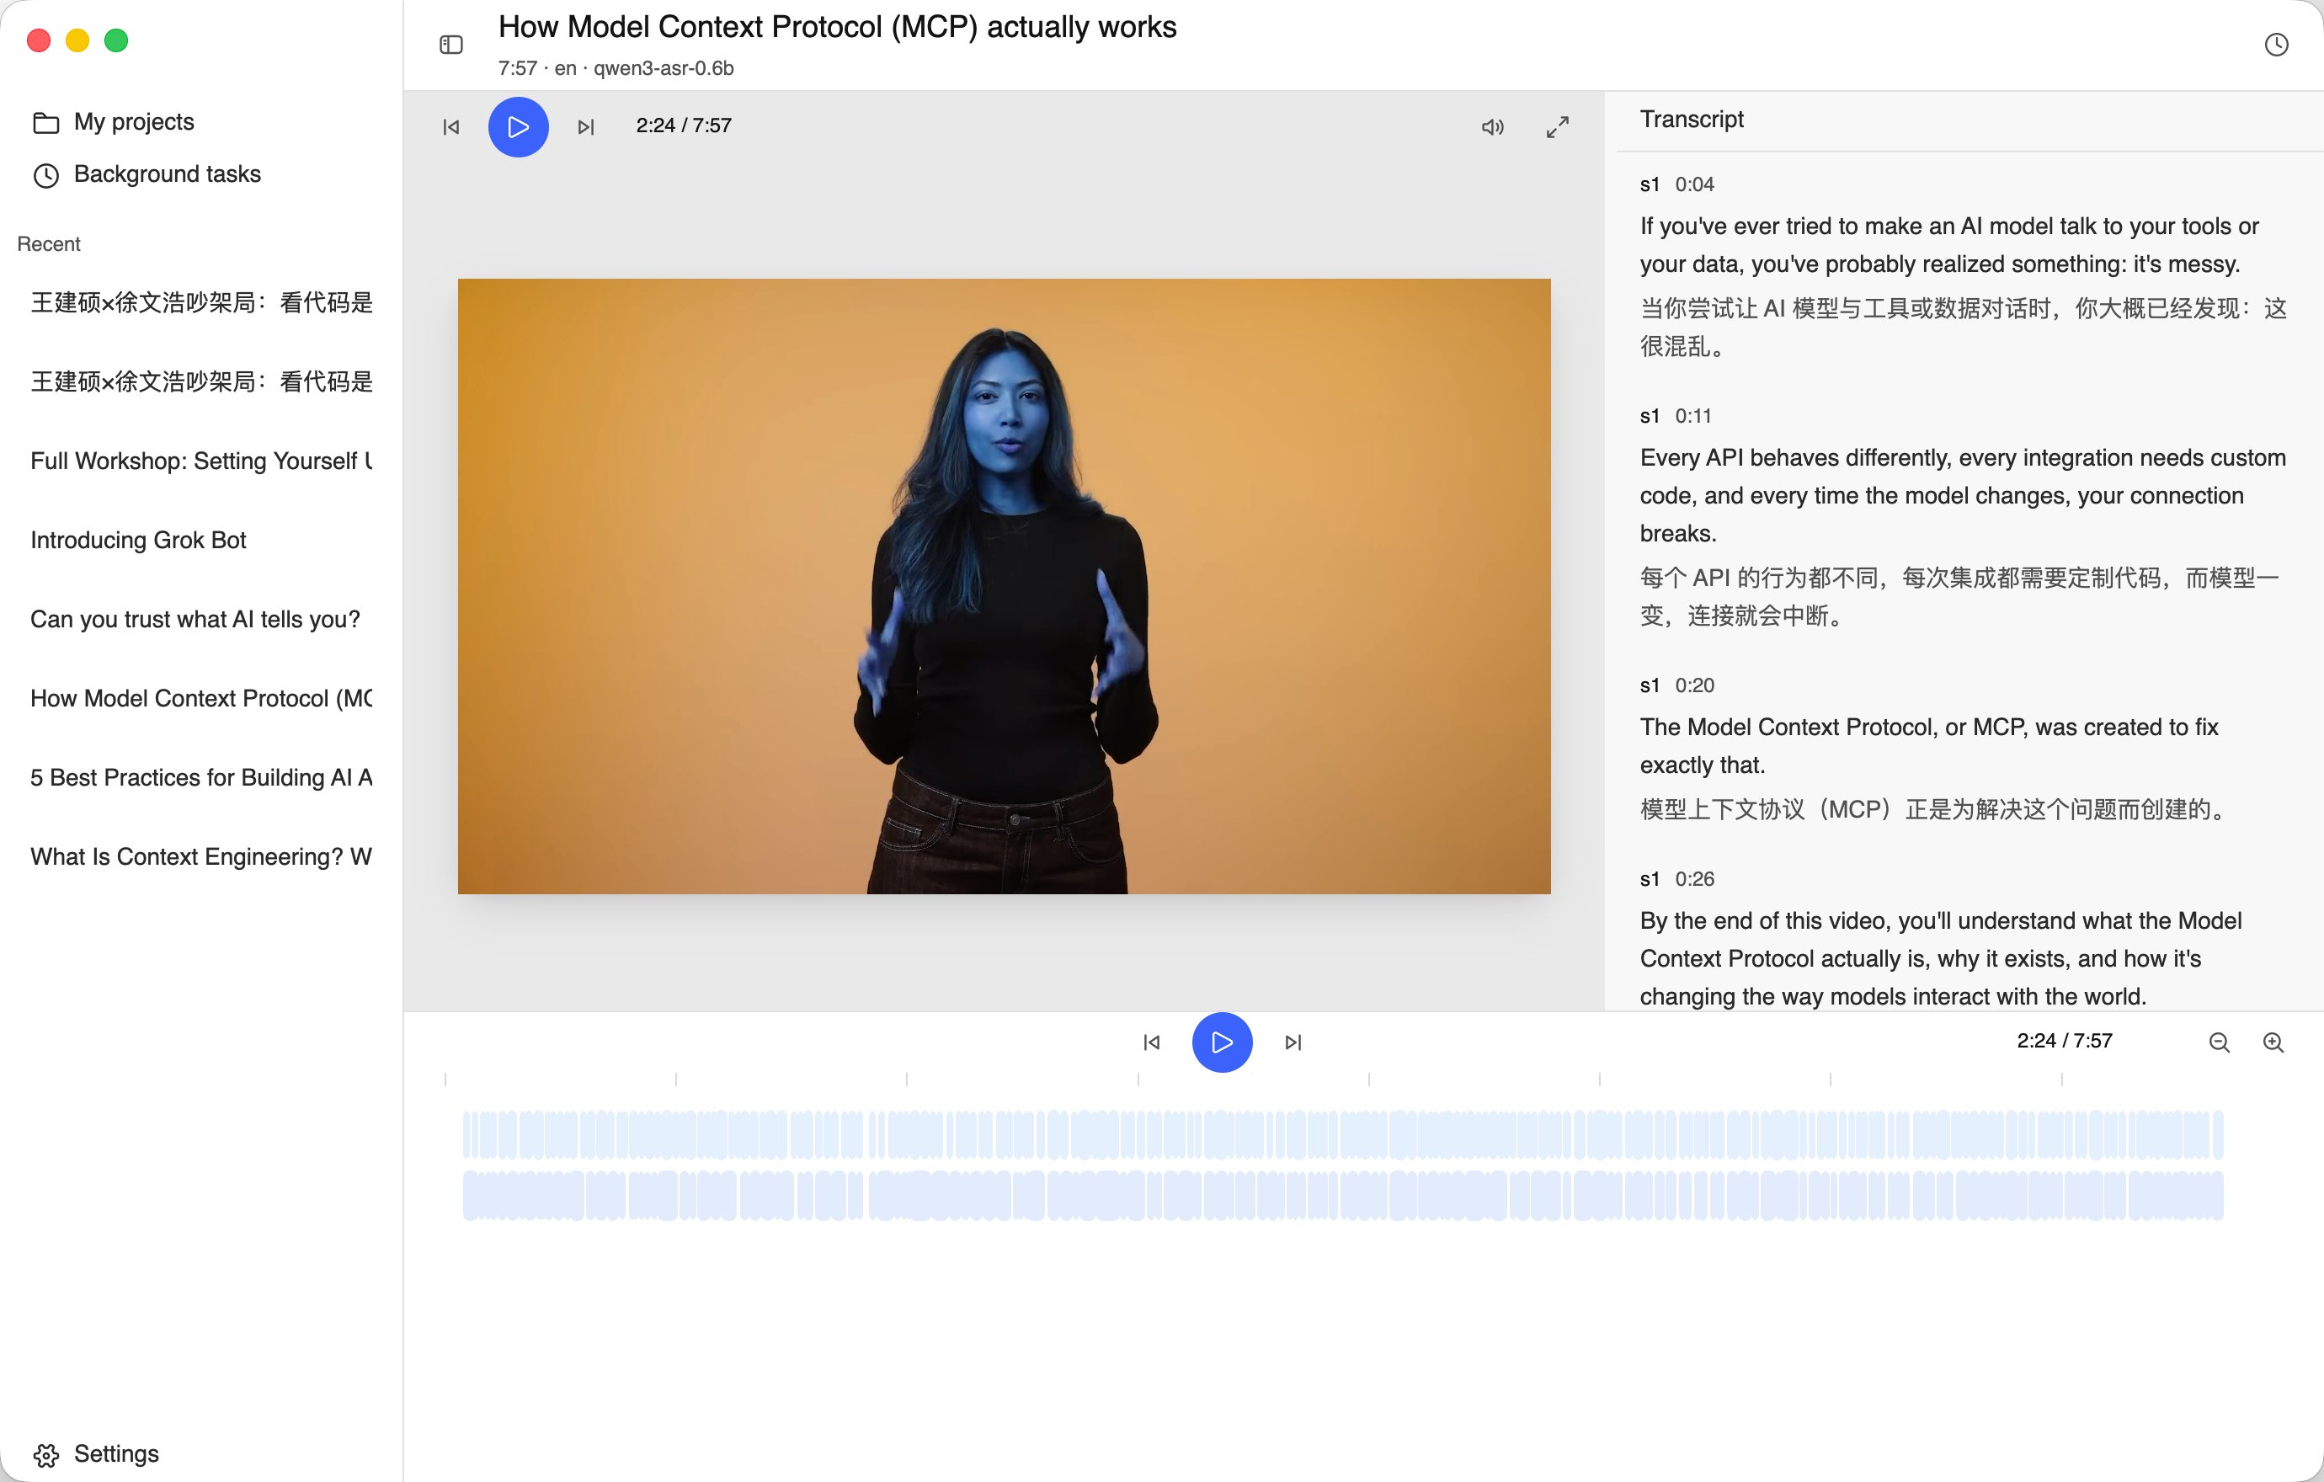Open Can you trust what AI tells you?
The height and width of the screenshot is (1482, 2324).
tap(195, 618)
